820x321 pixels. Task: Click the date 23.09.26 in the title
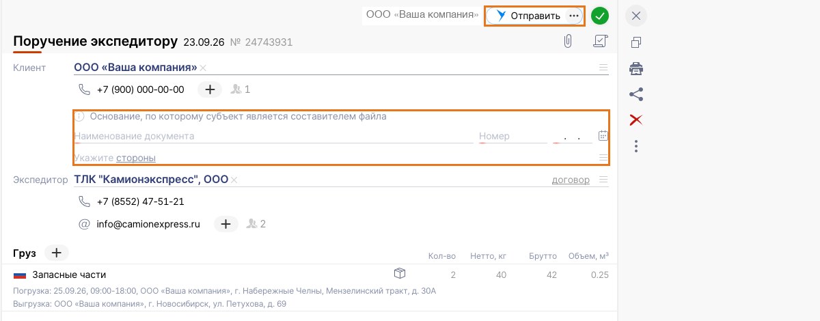[204, 42]
